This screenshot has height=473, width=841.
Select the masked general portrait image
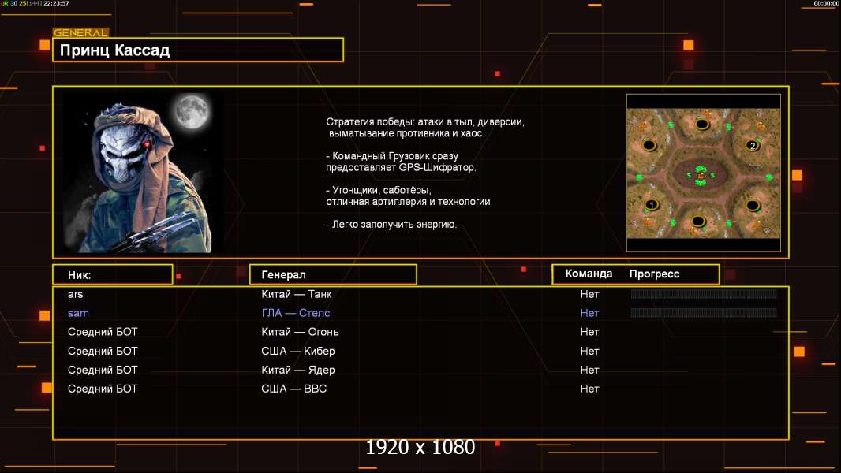tap(144, 173)
